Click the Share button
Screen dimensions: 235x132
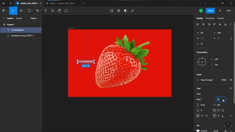coord(210,11)
